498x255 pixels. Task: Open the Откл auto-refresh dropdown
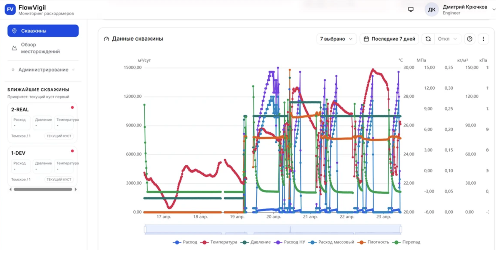(x=447, y=39)
